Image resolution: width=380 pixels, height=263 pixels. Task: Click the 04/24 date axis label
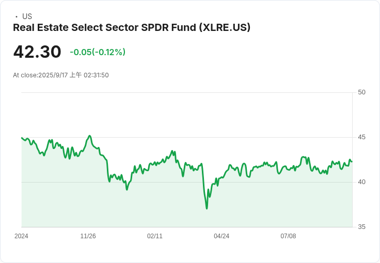pyautogui.click(x=221, y=236)
